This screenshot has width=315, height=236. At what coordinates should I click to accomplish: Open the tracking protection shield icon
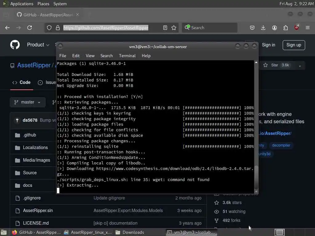pyautogui.click(x=49, y=28)
